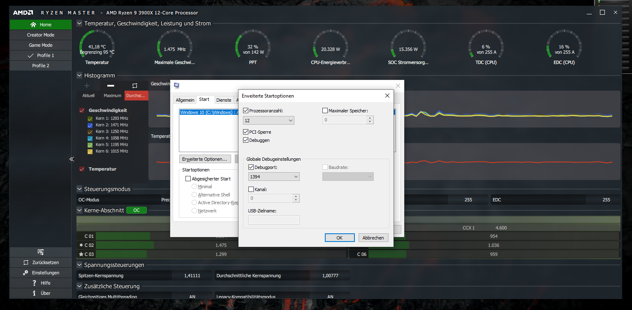Click the import/export profile icon above Zurücksetzen
The width and height of the screenshot is (632, 310).
(x=40, y=252)
